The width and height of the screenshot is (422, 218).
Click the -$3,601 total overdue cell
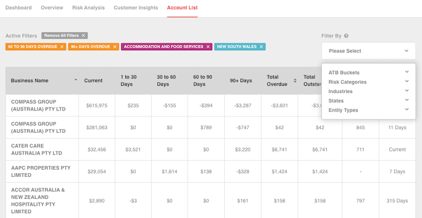point(279,106)
